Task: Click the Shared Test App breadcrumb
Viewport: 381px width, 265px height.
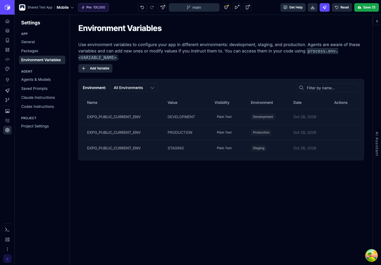Action: (x=40, y=7)
